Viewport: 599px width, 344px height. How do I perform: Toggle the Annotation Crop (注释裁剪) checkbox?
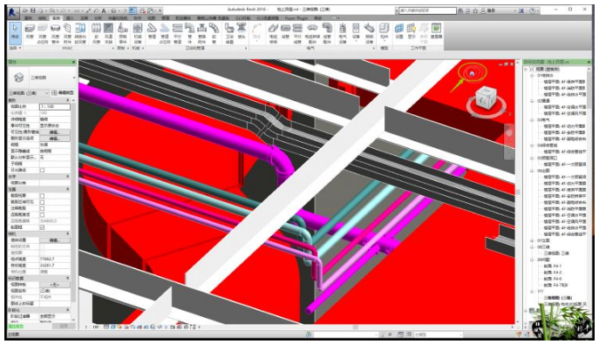tap(42, 208)
